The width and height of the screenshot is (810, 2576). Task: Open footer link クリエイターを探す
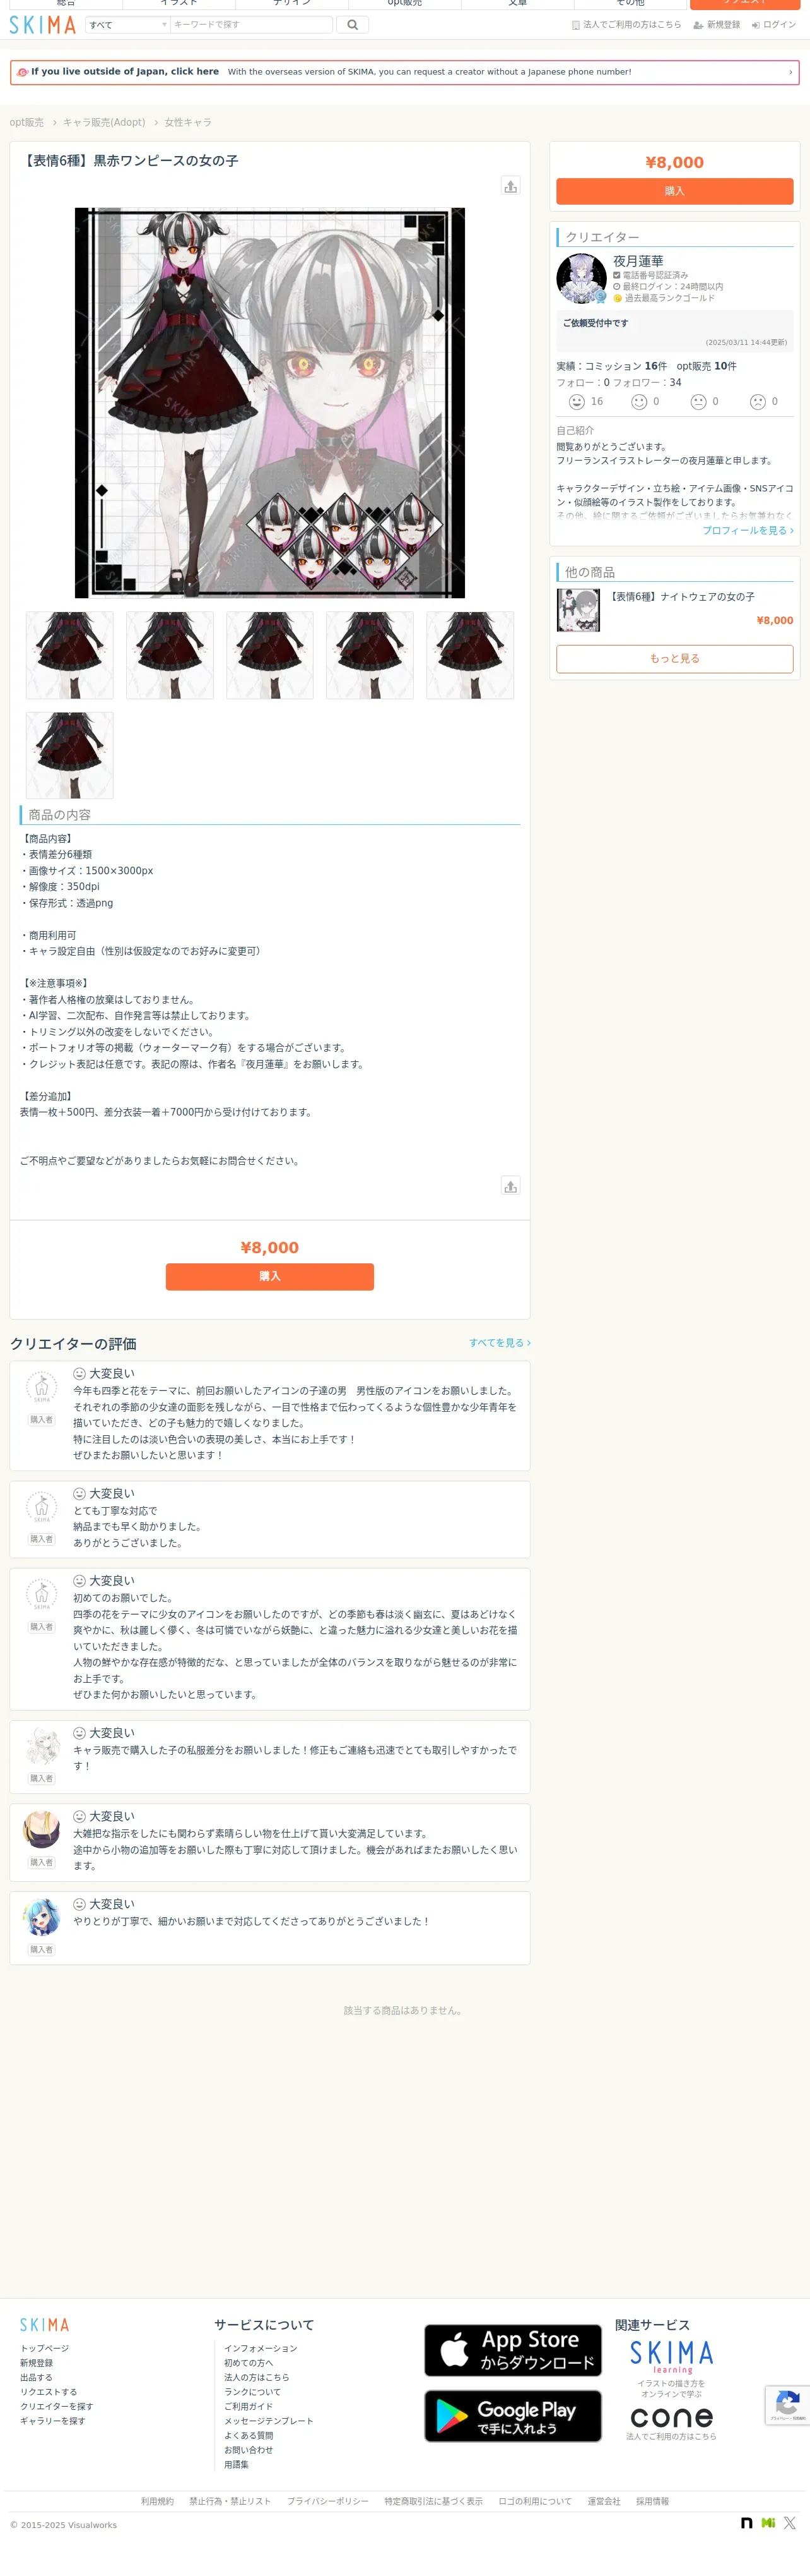tap(56, 2407)
